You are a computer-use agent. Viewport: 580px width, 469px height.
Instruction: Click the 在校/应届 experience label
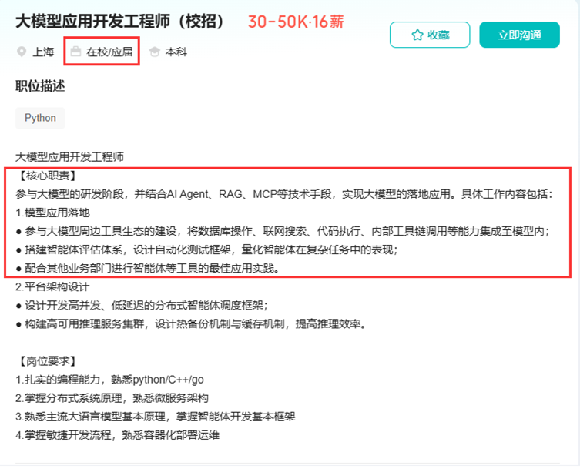click(109, 52)
